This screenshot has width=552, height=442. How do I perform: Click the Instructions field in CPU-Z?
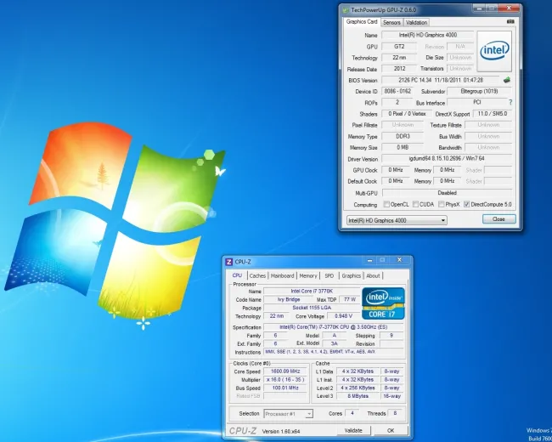(x=333, y=352)
